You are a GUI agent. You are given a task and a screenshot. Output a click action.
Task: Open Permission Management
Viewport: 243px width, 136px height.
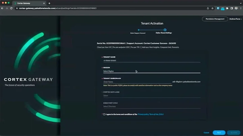point(215,19)
